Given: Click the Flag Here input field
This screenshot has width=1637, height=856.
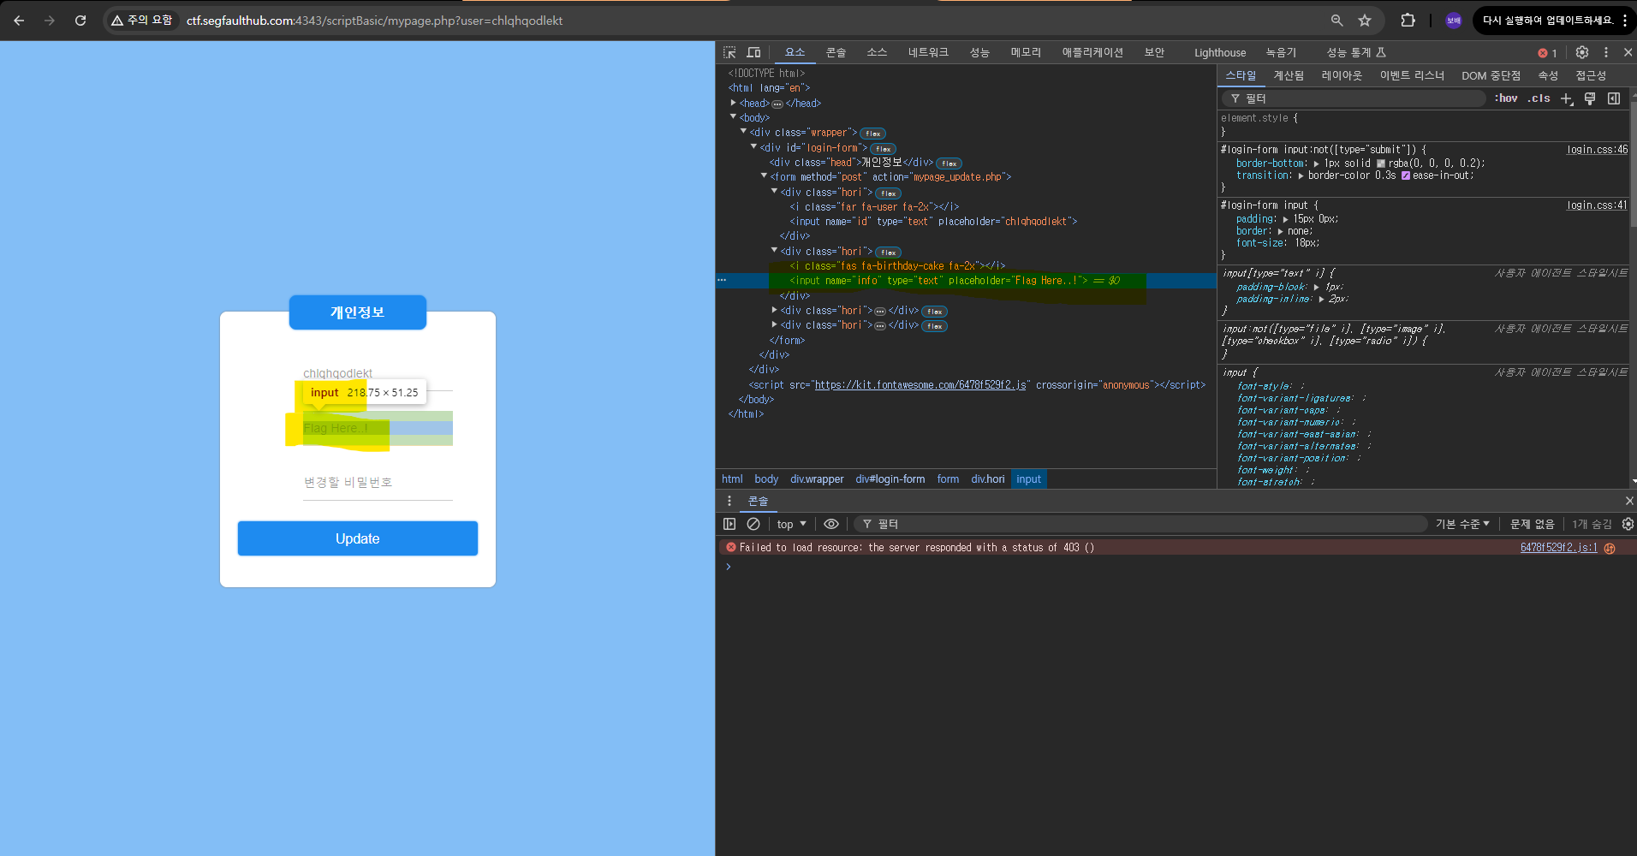Looking at the screenshot, I should coord(378,428).
